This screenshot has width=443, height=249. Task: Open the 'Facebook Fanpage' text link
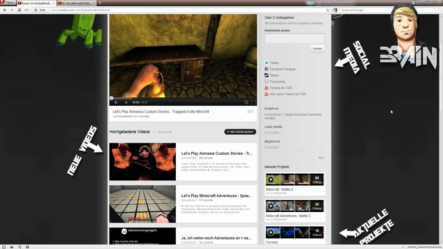(x=283, y=69)
